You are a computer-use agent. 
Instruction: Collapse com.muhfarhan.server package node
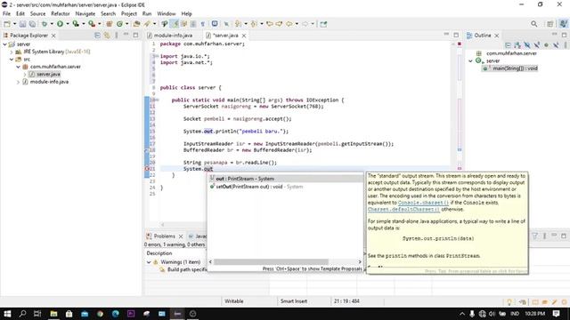[x=18, y=67]
